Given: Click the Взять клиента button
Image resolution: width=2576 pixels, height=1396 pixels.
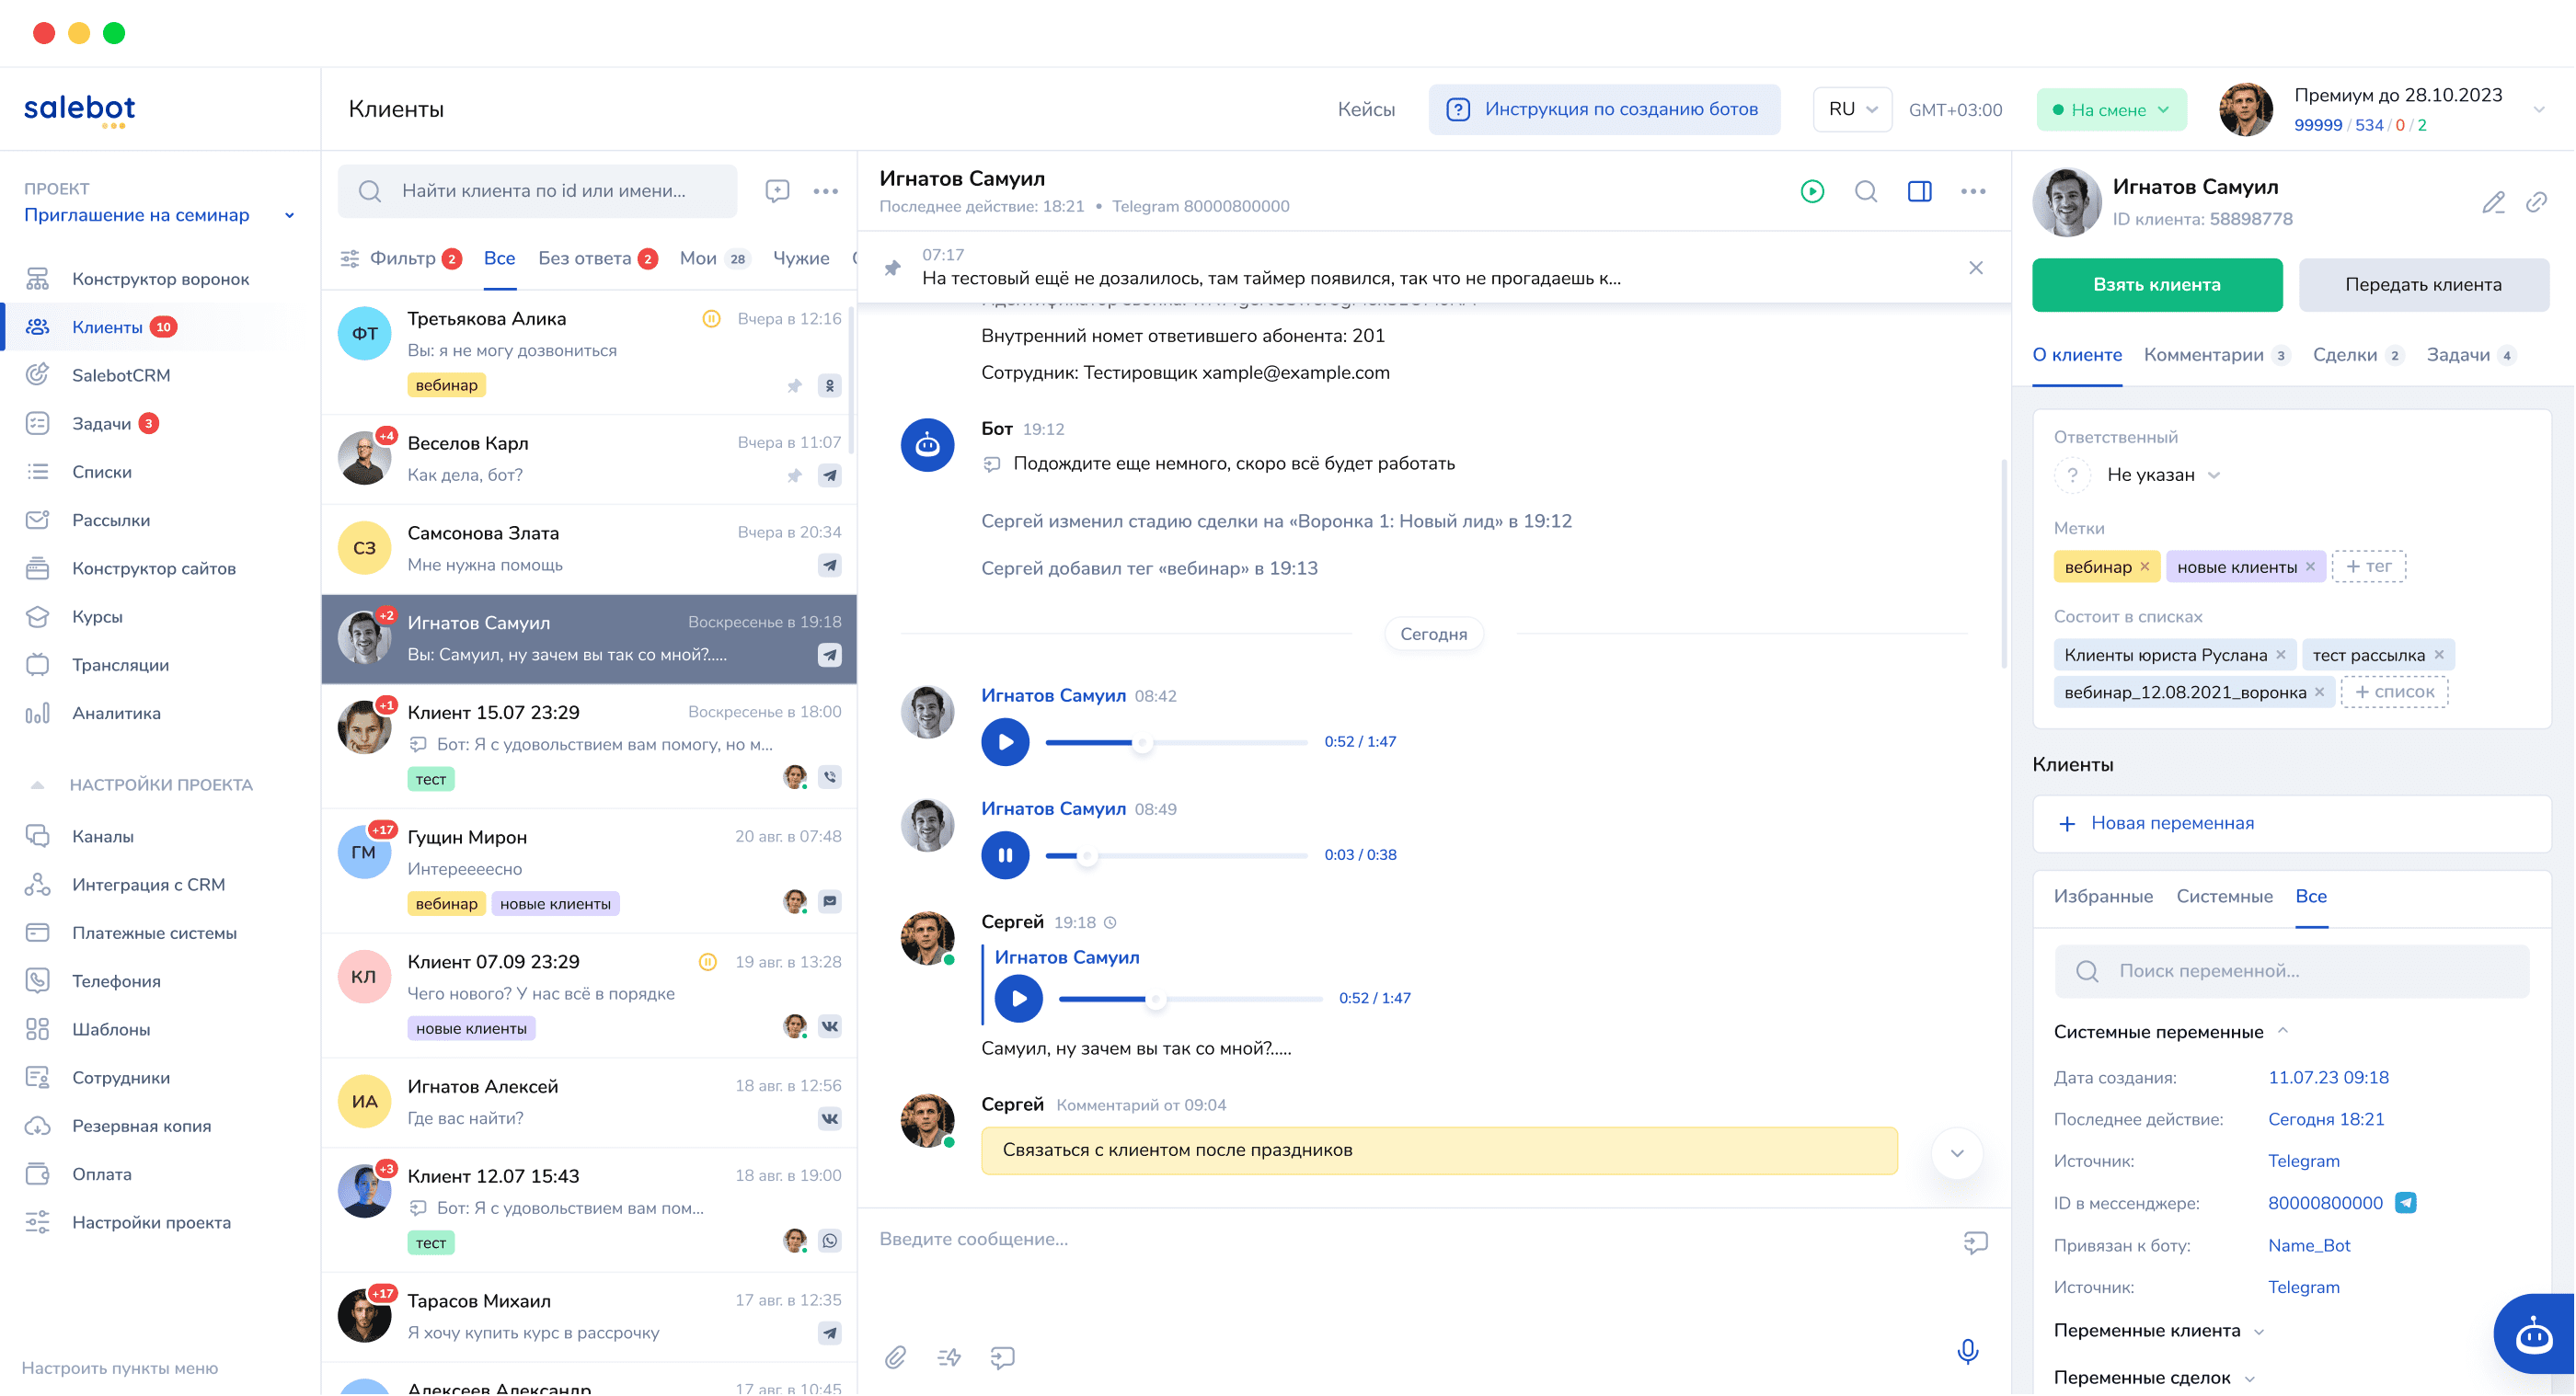Looking at the screenshot, I should (x=2156, y=283).
